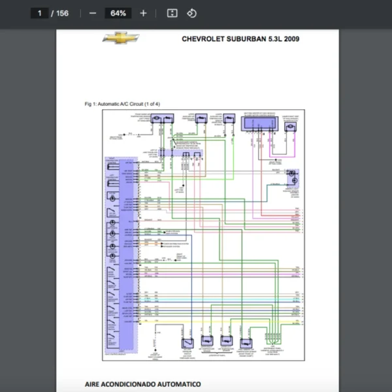Click the wide purple module at top right

(261, 124)
